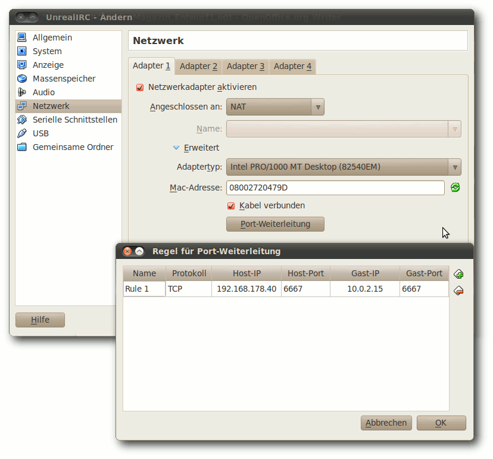Screen dimensions: 493x459
Task: Open Massenspeicher settings via disk icon
Action: point(22,78)
